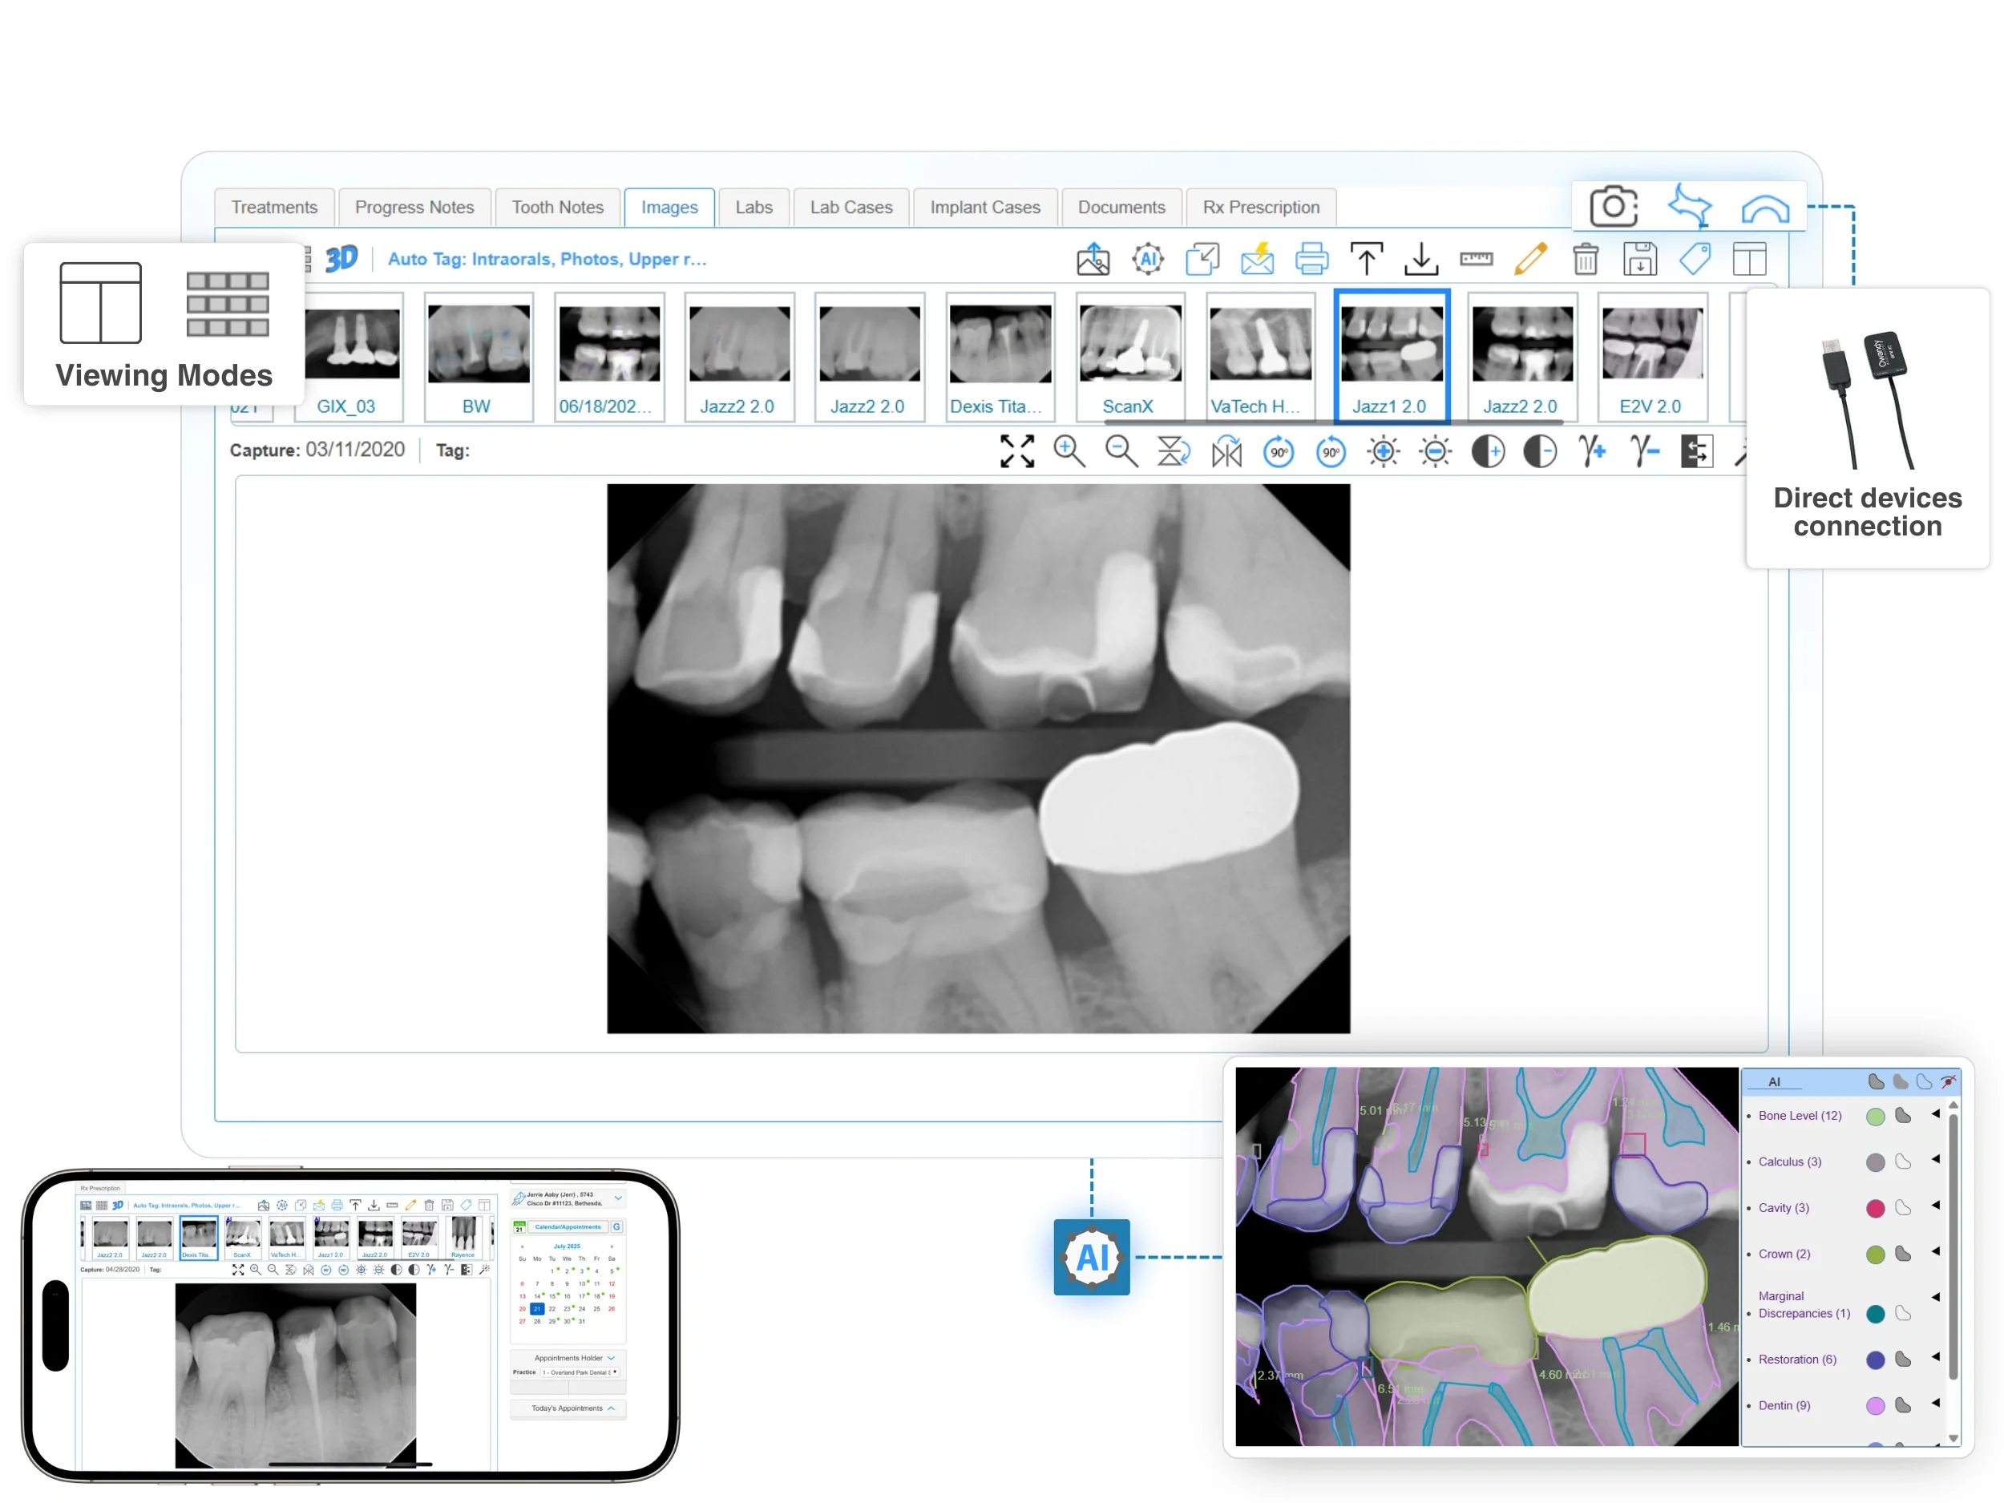Toggle the Calculus overlay visibility
Viewport: 2004px width, 1503px height.
click(x=1906, y=1162)
